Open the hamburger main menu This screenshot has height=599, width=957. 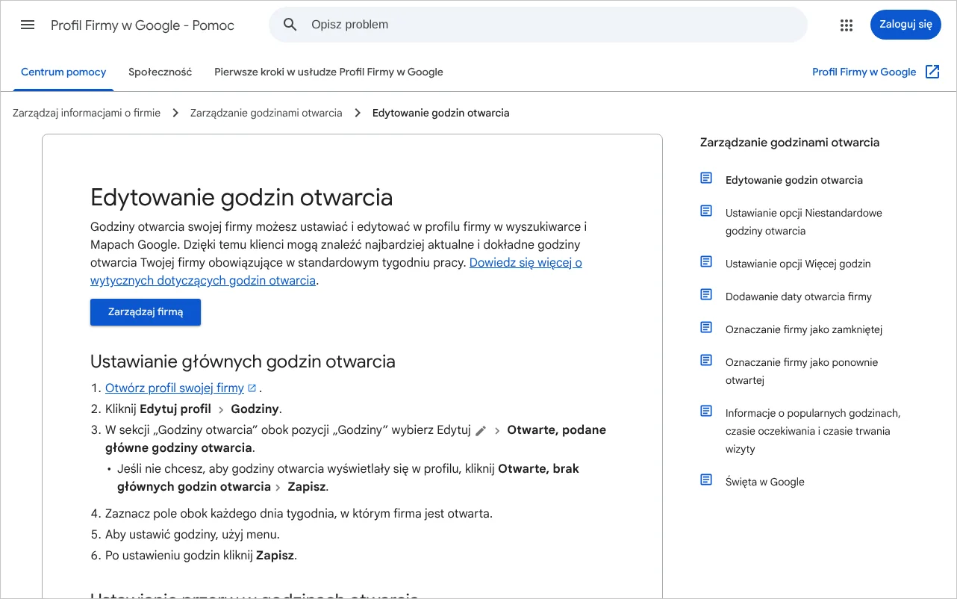28,25
